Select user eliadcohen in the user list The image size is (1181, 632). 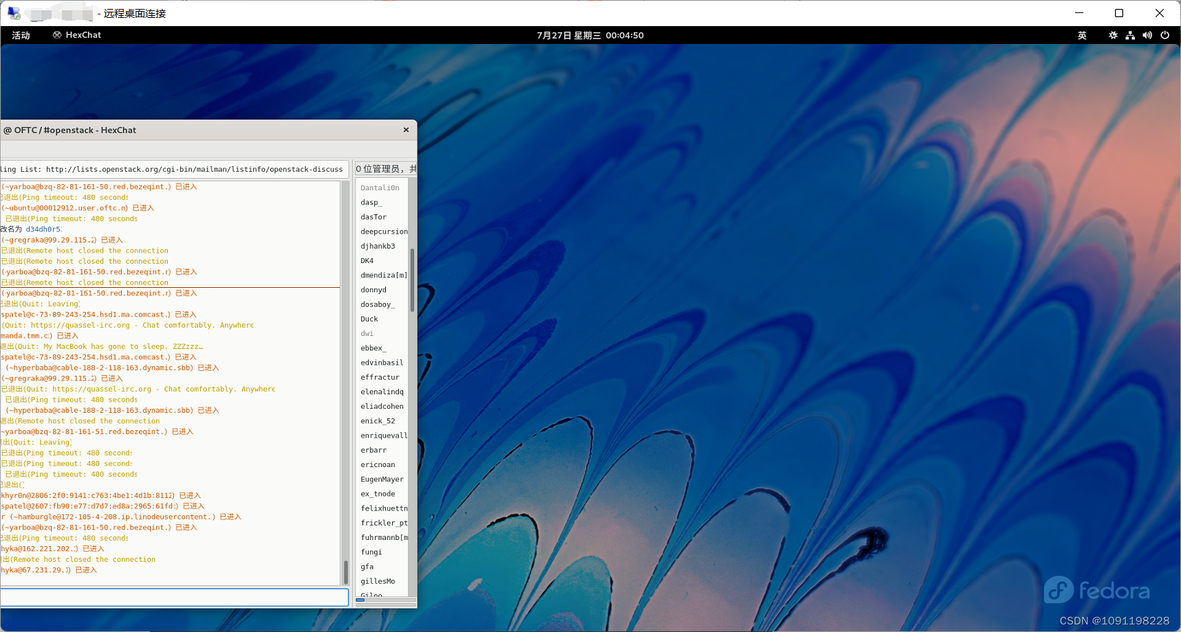(382, 407)
